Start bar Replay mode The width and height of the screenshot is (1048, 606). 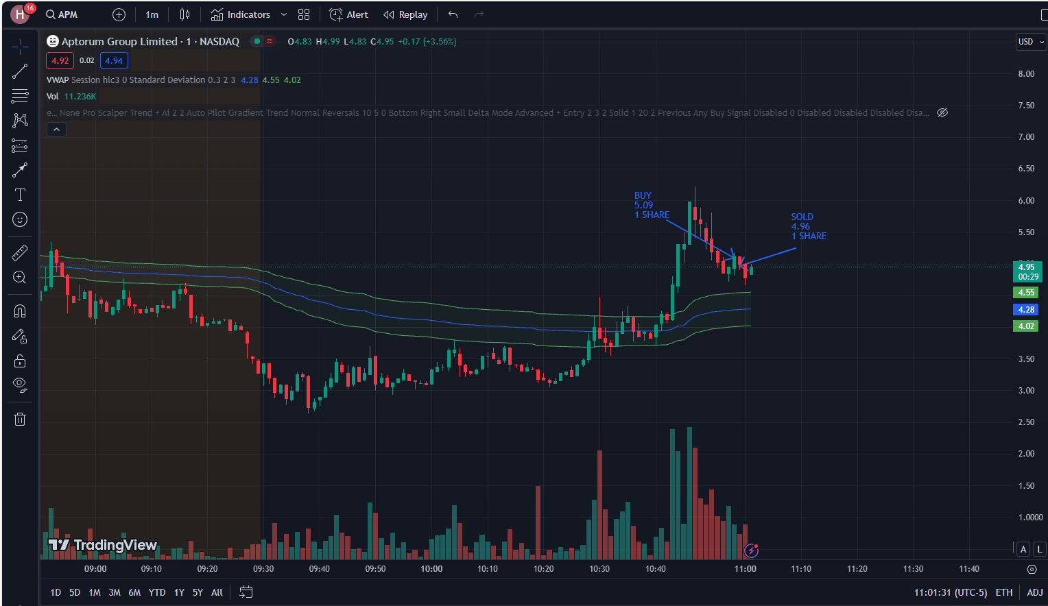(x=405, y=14)
